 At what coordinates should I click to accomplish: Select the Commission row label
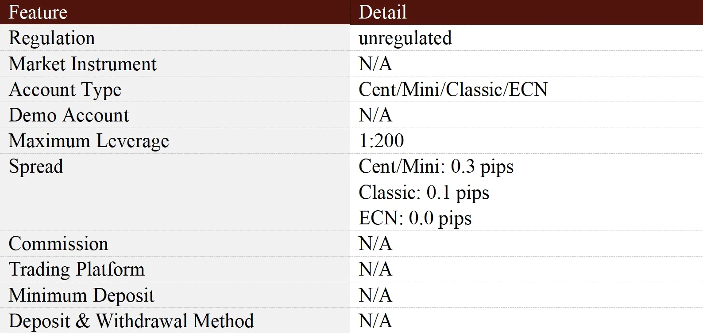58,244
